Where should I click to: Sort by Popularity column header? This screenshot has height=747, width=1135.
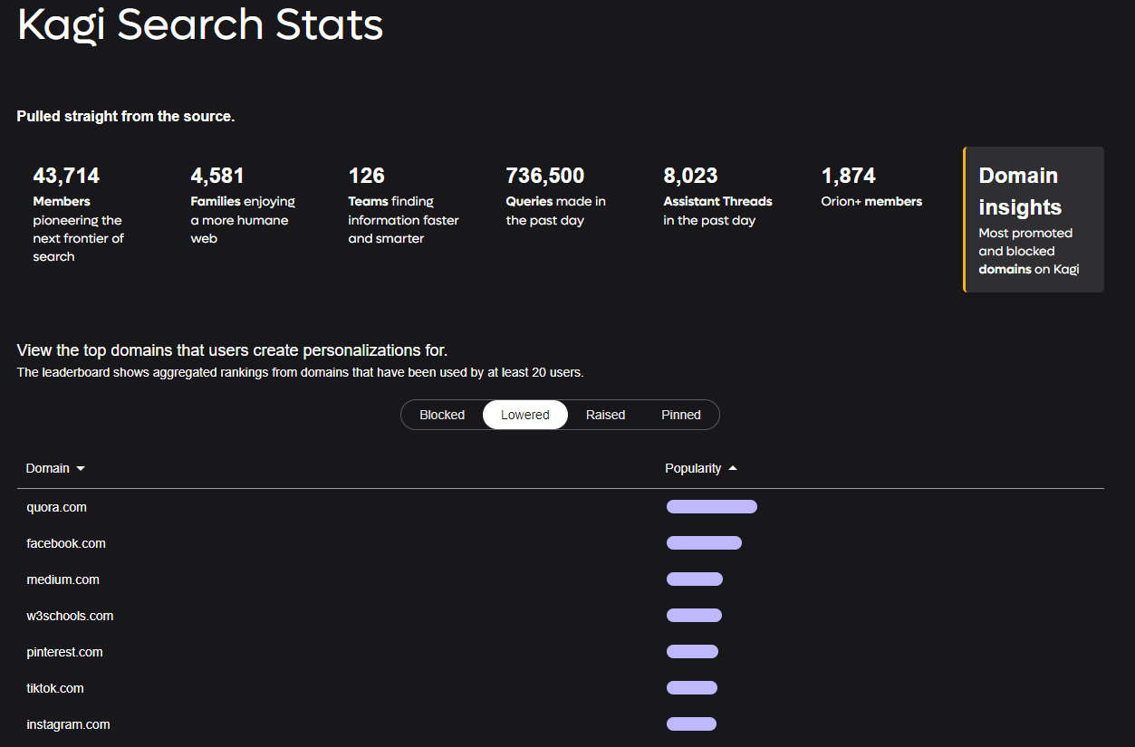click(x=701, y=468)
